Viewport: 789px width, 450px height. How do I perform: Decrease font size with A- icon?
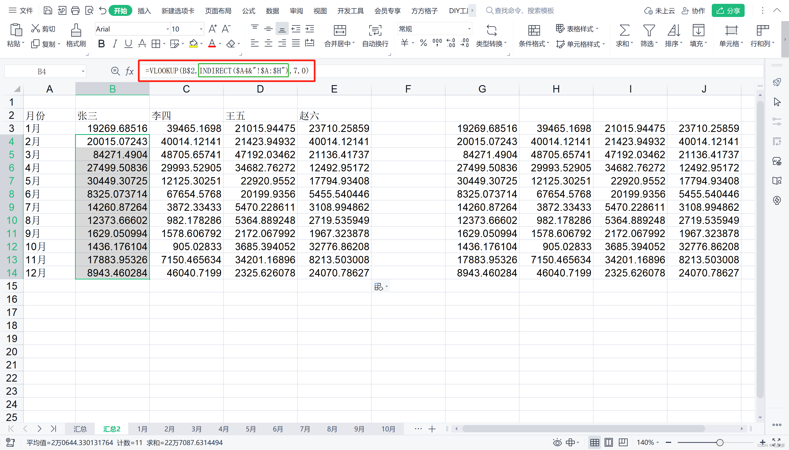click(226, 29)
